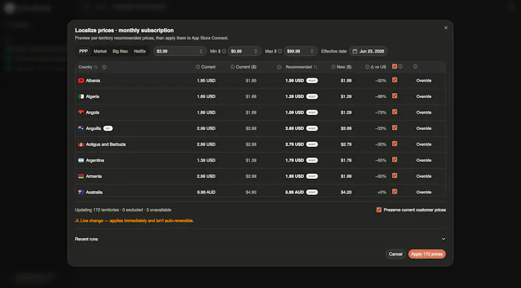
Task: Click Australia's current price 6.99 AUD
Action: [206, 192]
